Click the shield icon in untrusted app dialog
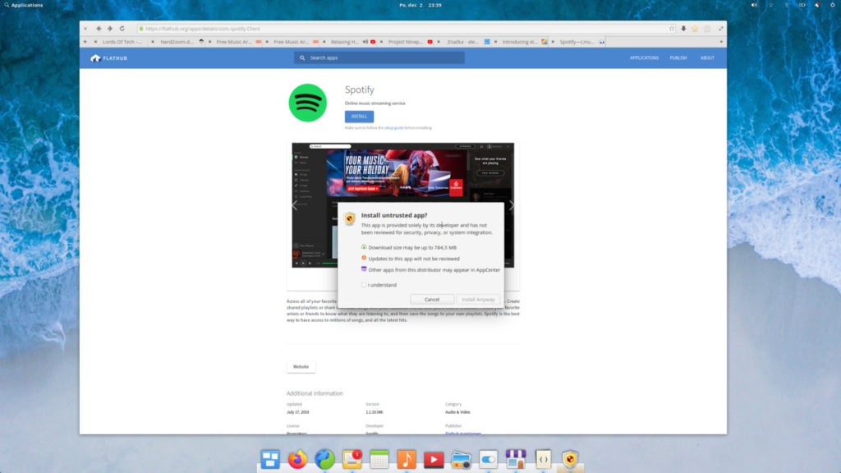841x473 pixels. pos(349,218)
